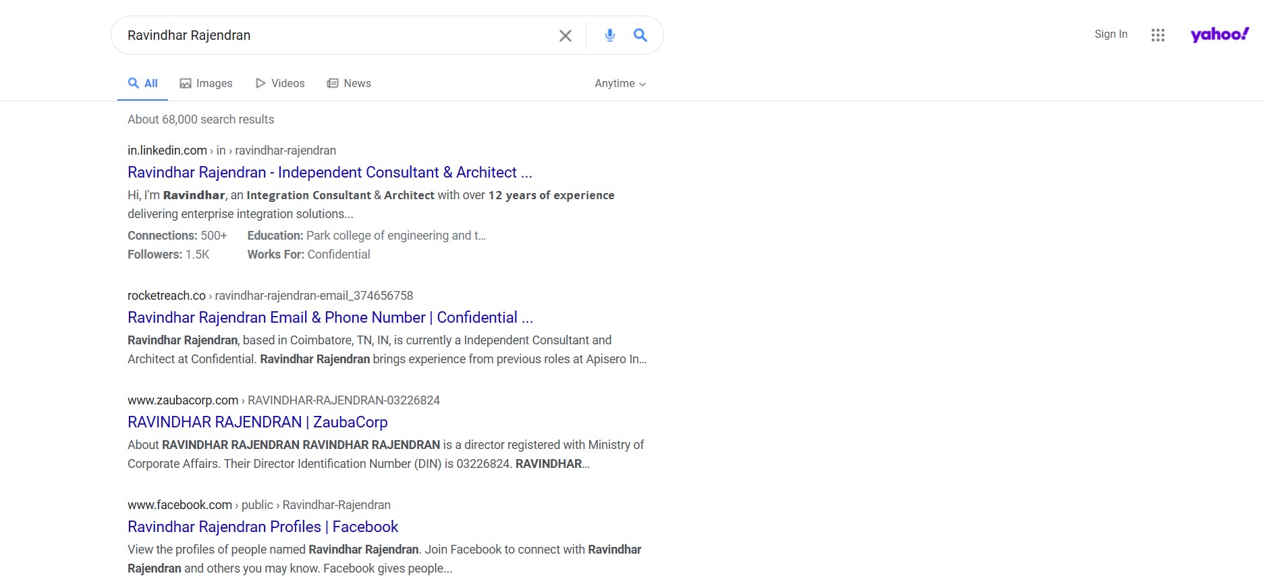Click the rocketreach.co URL breadcrumb
This screenshot has width=1264, height=582.
click(166, 296)
